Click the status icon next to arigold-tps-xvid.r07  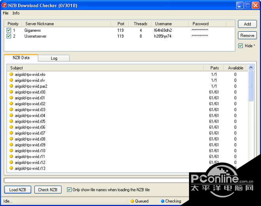pyautogui.click(x=11, y=133)
